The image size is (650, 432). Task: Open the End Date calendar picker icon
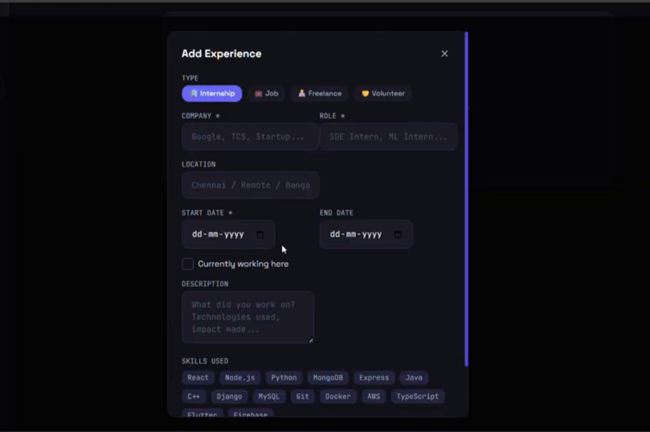tap(398, 235)
